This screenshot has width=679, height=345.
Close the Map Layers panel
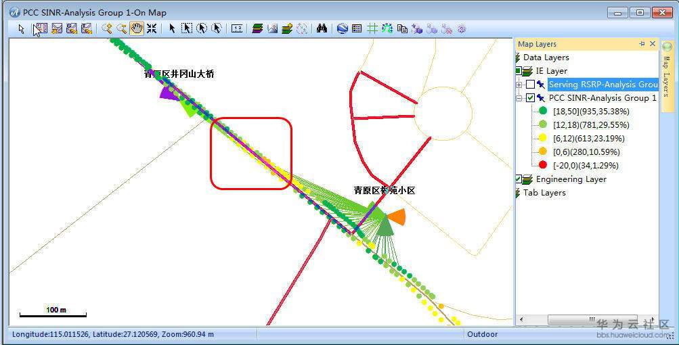[x=653, y=44]
